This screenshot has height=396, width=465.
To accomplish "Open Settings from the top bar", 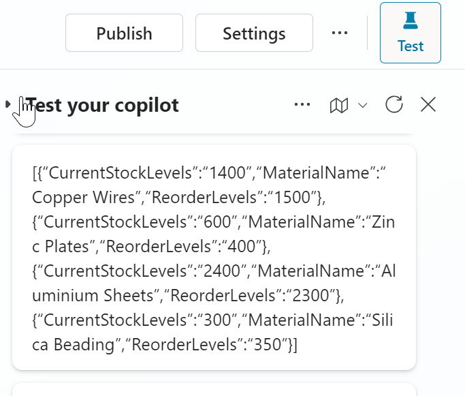I will [x=254, y=33].
